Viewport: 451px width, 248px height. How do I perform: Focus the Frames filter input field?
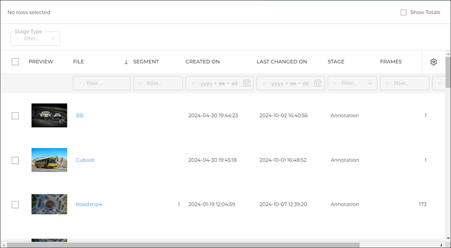click(x=405, y=83)
